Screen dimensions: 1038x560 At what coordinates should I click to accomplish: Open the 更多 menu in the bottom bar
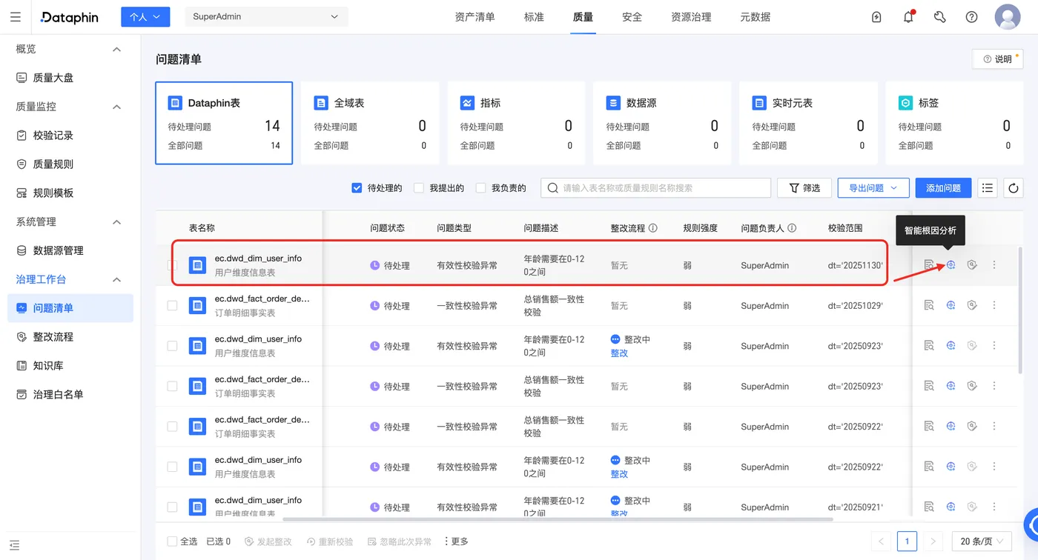pyautogui.click(x=456, y=541)
